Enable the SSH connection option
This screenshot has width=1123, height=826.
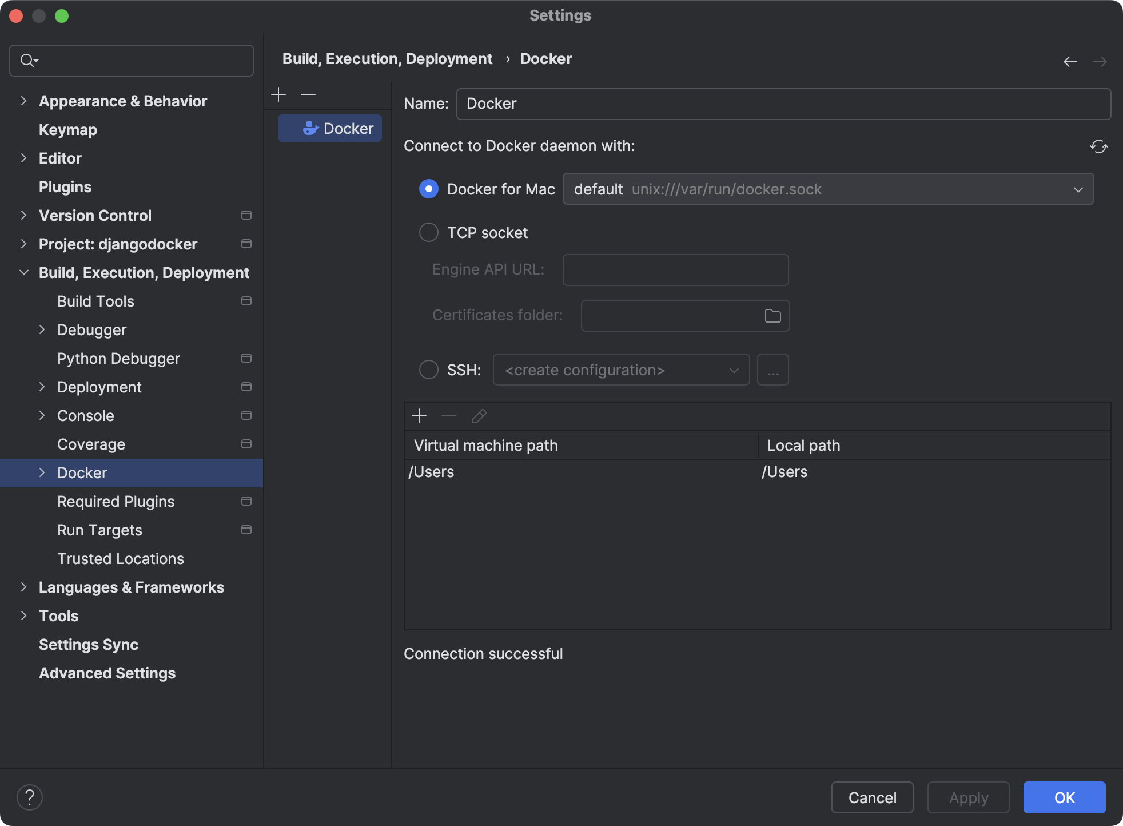coord(428,370)
